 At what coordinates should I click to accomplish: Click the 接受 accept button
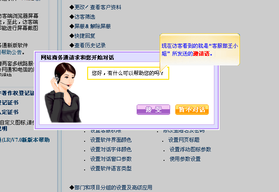pos(153,110)
